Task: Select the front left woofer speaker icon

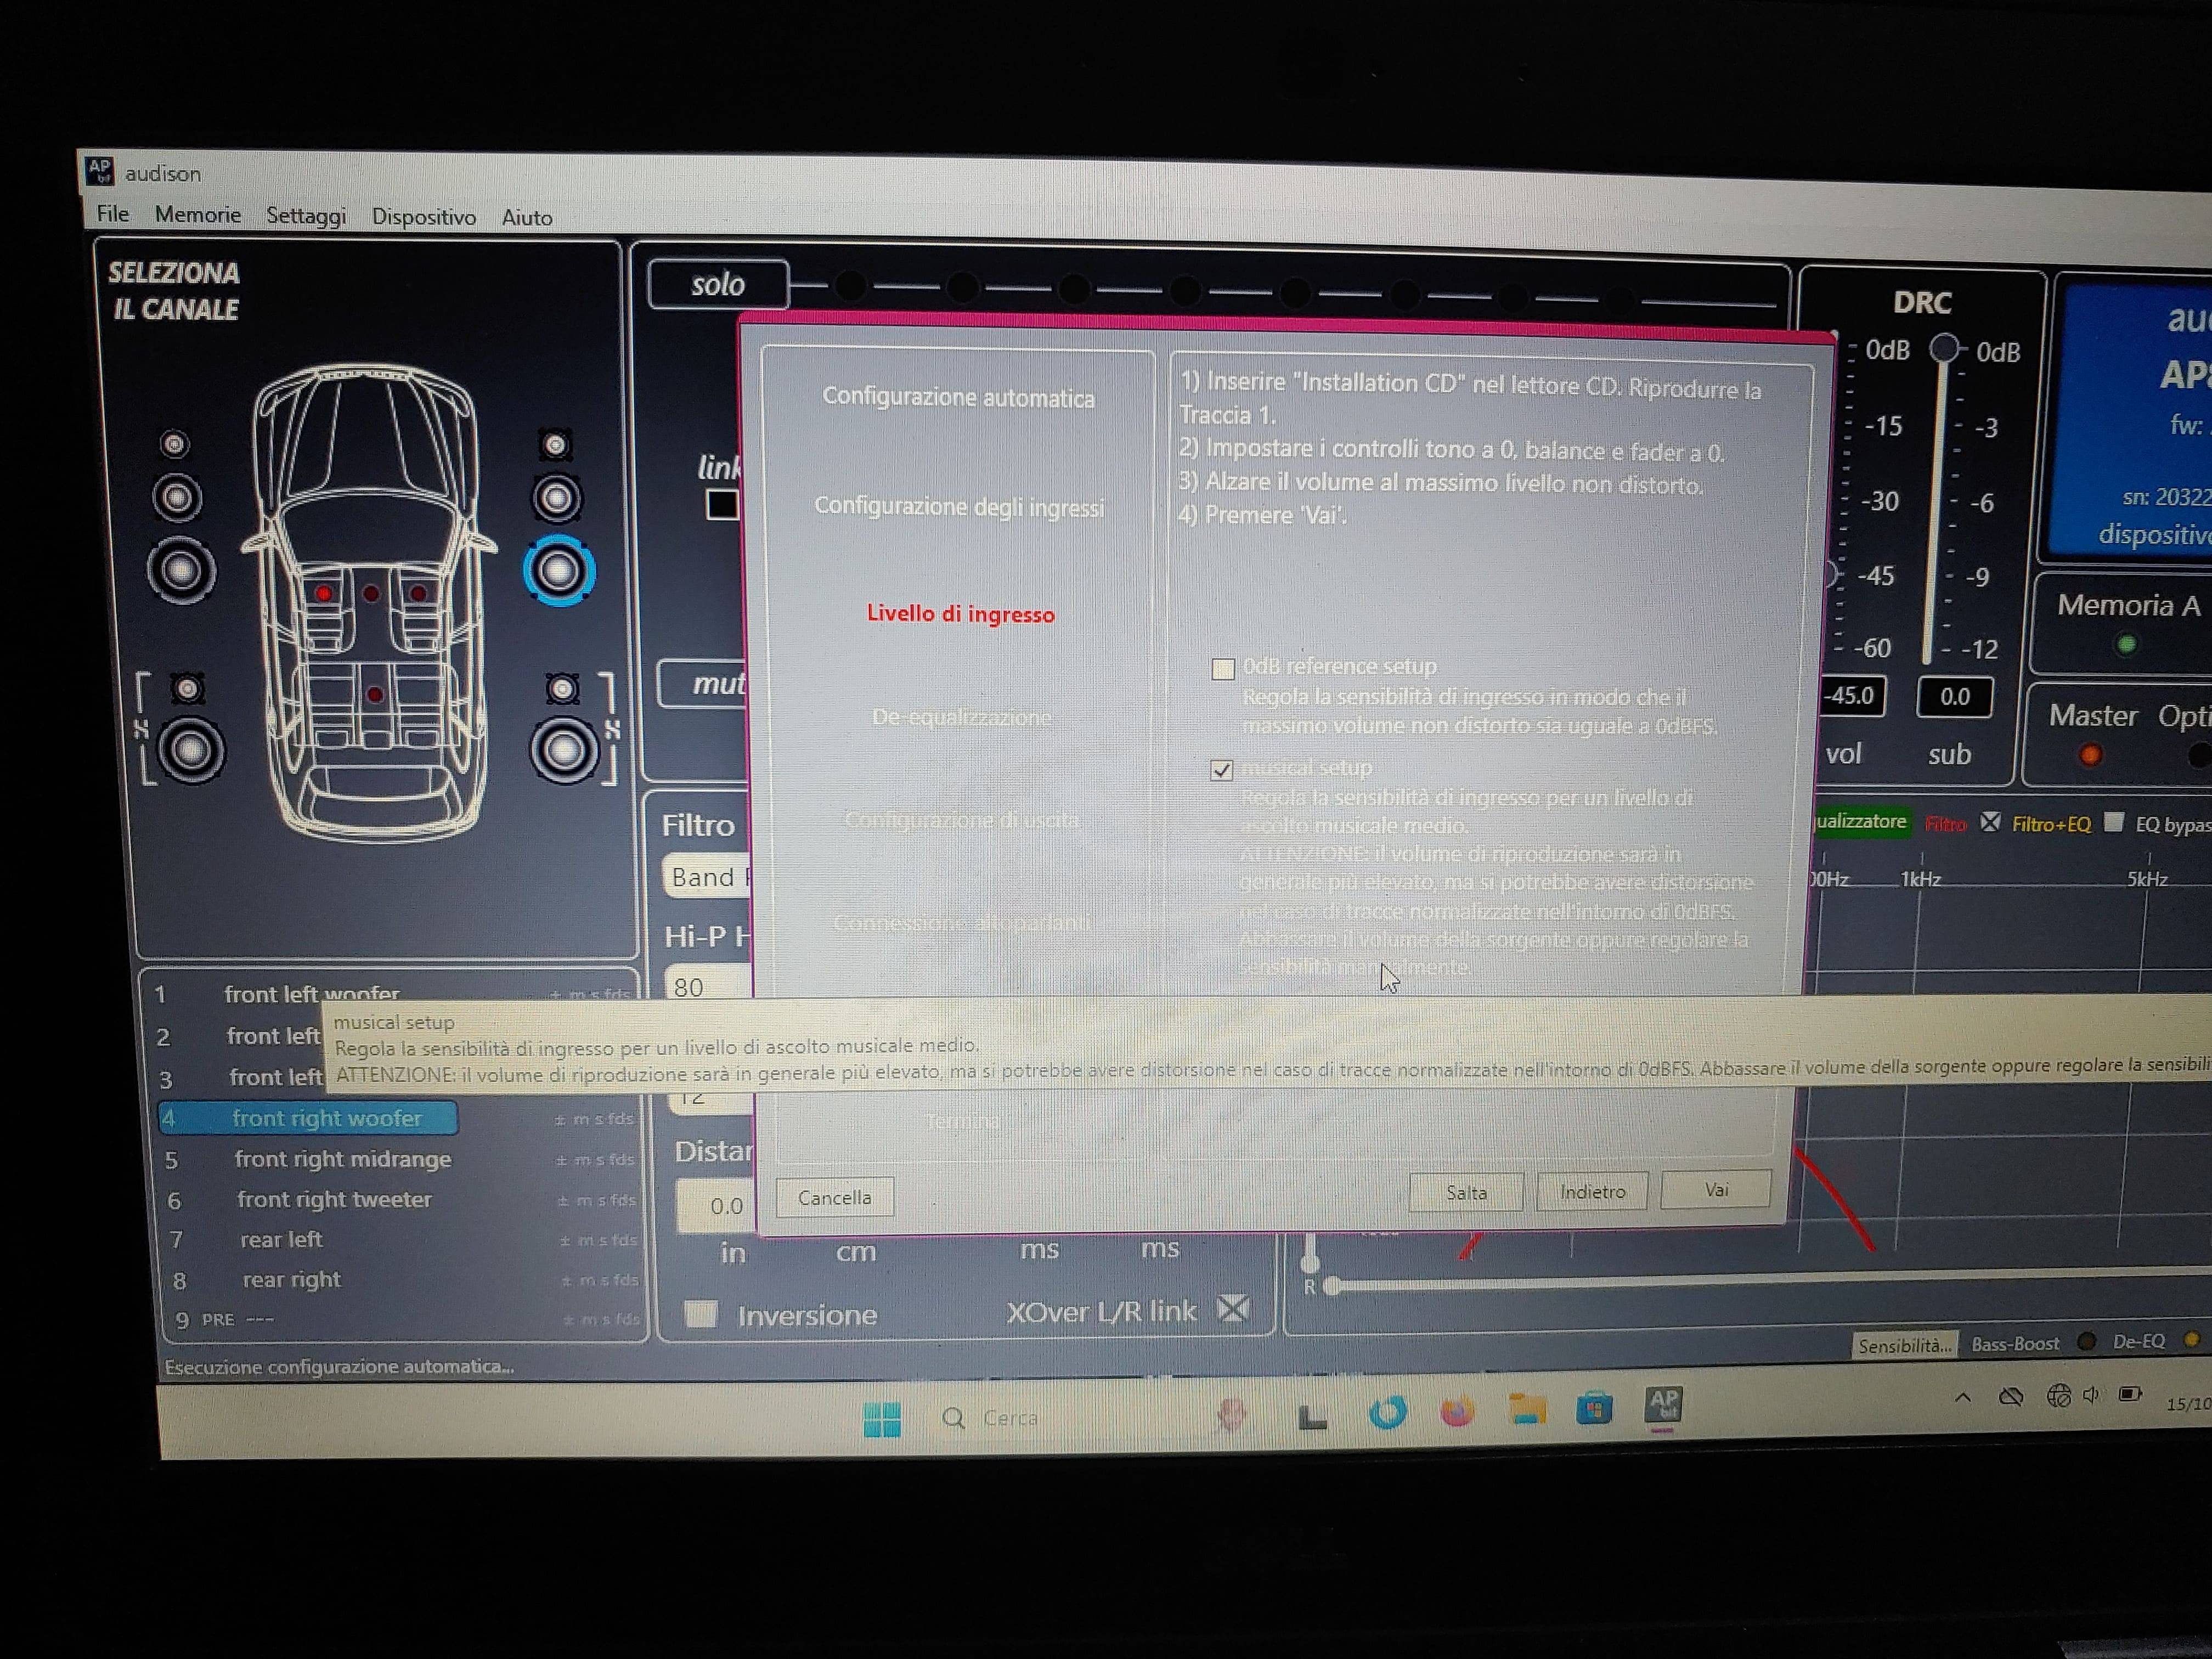Action: pos(181,570)
